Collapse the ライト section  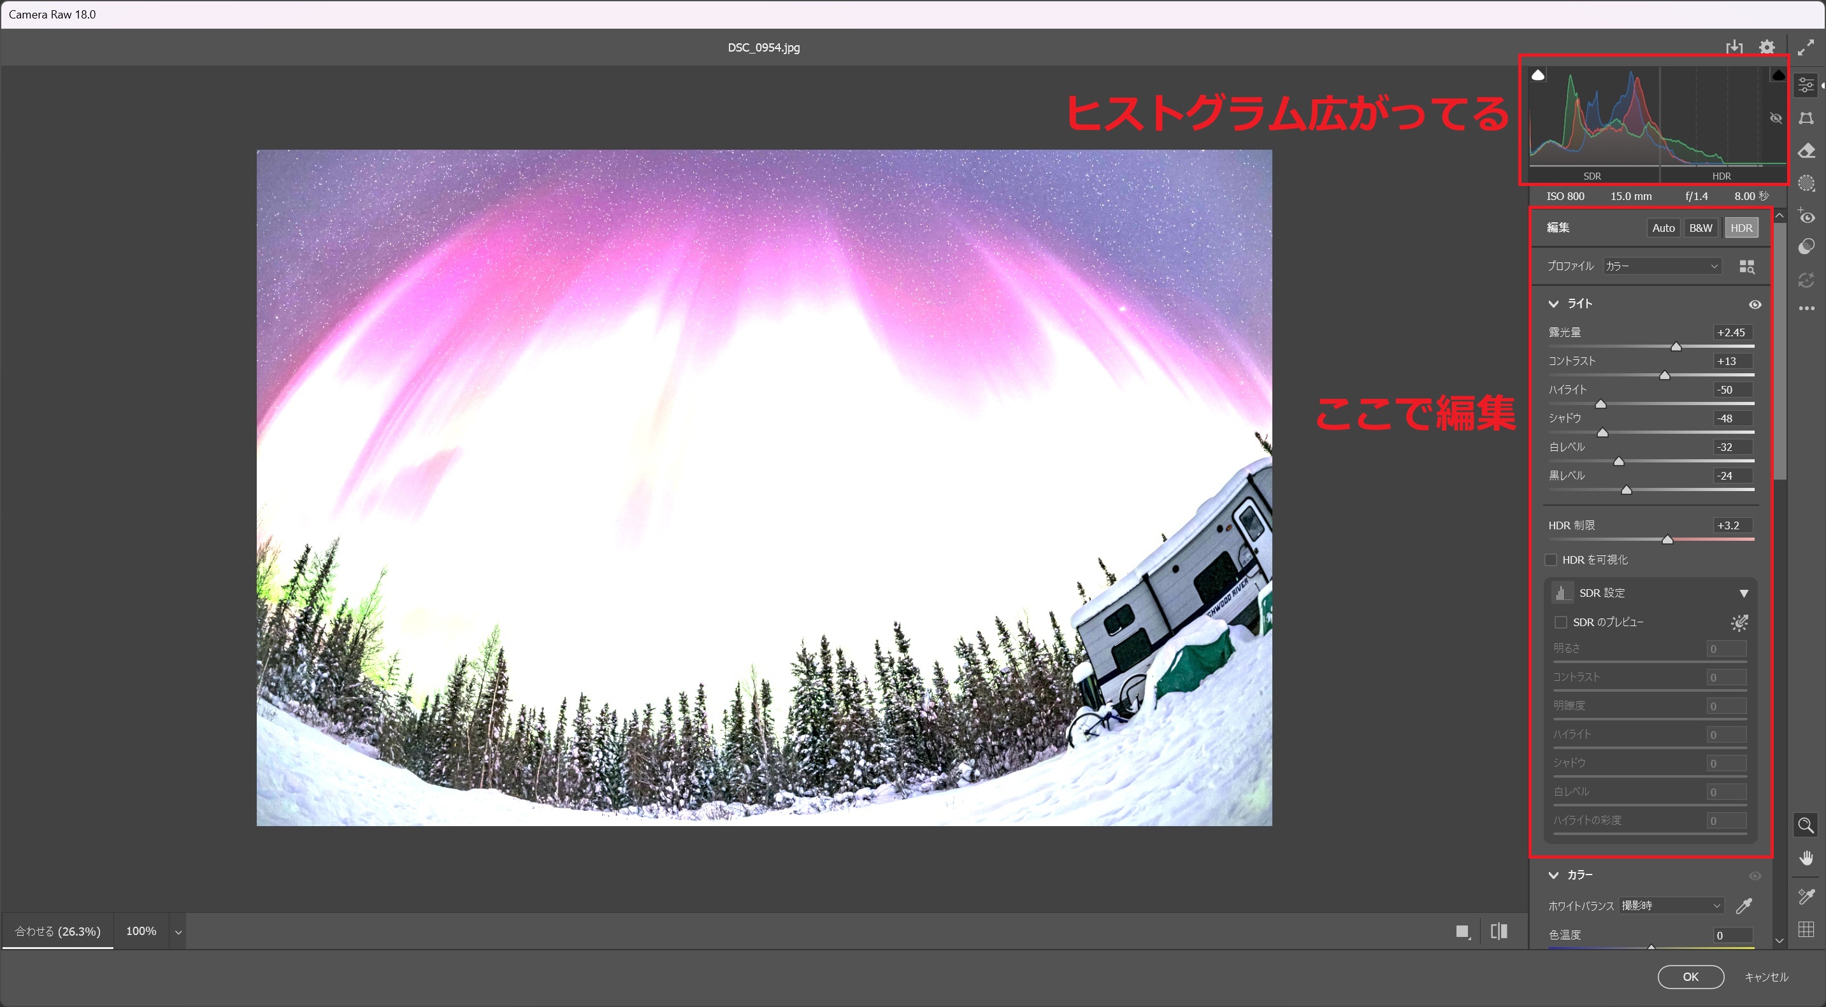coord(1553,303)
